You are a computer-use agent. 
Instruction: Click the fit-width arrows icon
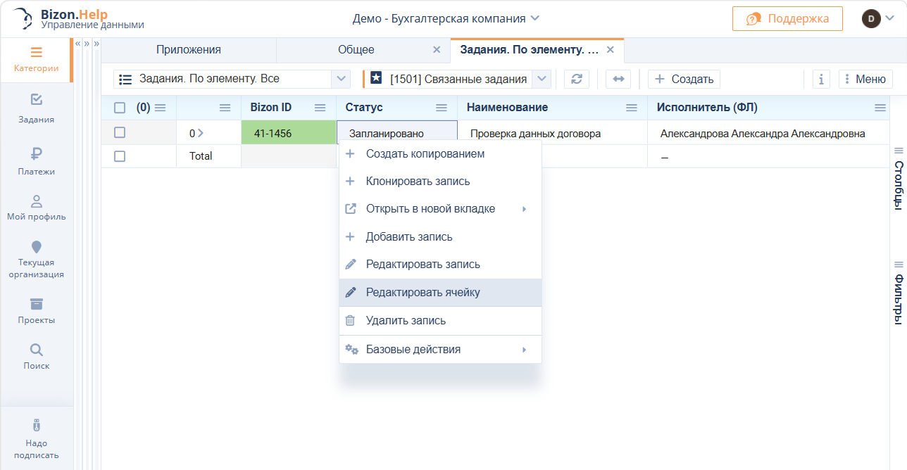pyautogui.click(x=618, y=79)
